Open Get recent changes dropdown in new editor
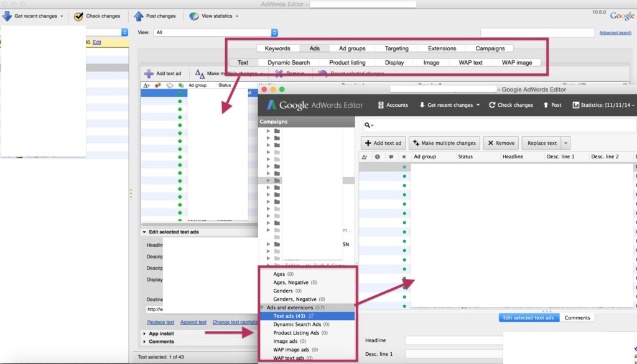Screen dimensions: 637x364 click(478, 105)
